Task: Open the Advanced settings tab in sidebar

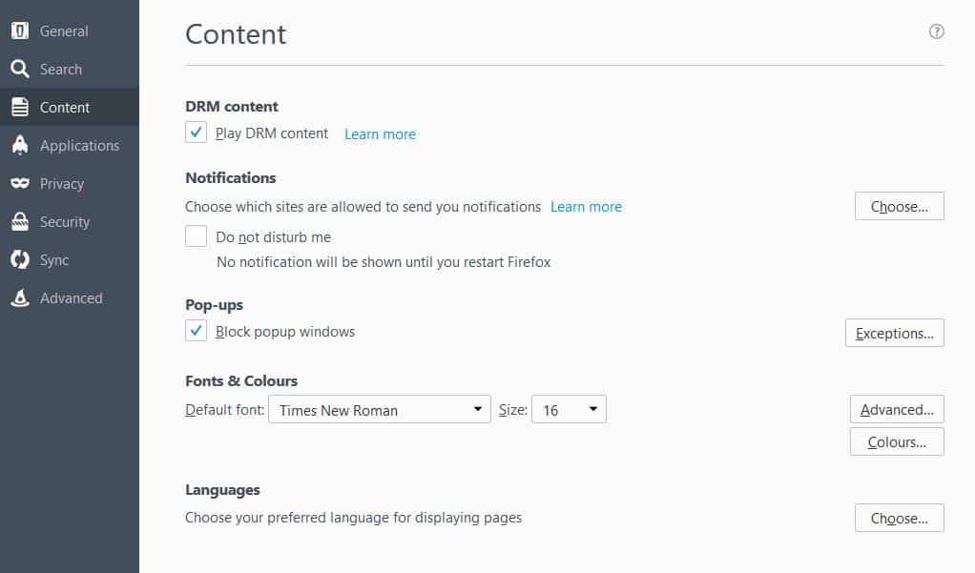Action: pos(71,298)
